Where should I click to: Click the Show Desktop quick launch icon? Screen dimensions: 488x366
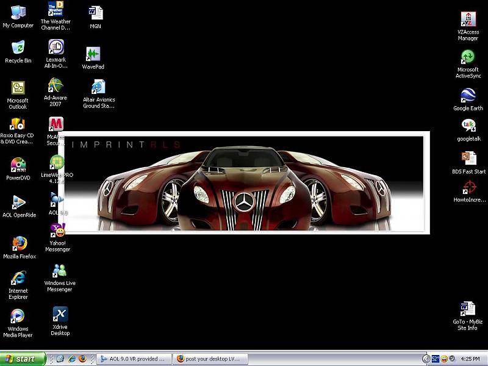pos(60,359)
